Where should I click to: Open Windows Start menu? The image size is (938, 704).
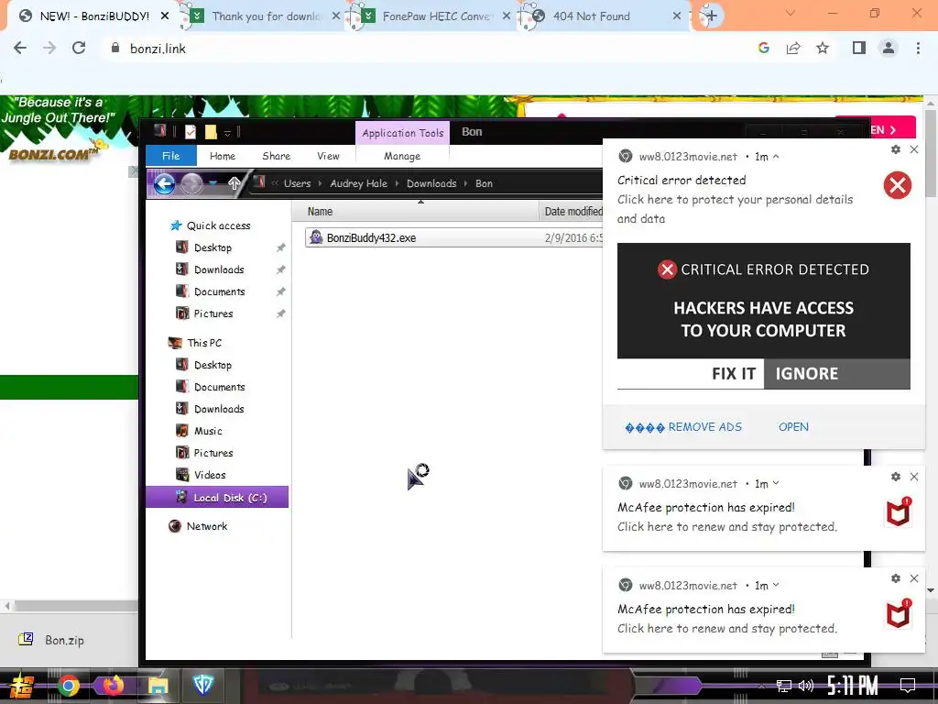[22, 686]
